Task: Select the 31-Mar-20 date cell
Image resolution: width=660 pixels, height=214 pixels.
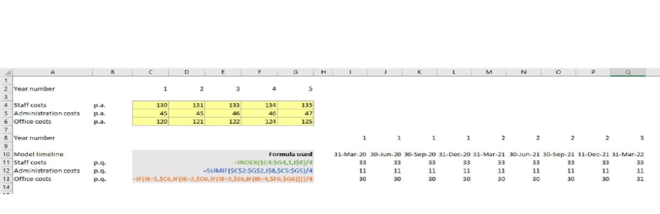Action: [x=350, y=154]
